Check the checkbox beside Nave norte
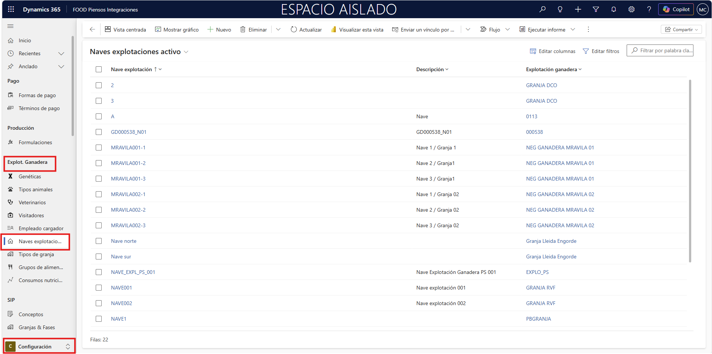This screenshot has width=712, height=354. (99, 241)
